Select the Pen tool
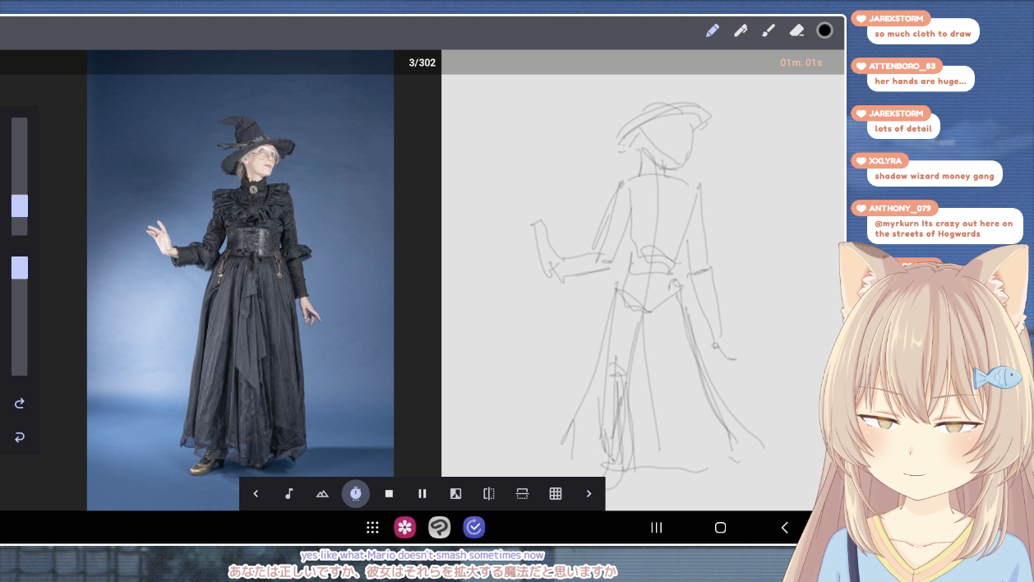Viewport: 1034px width, 582px height. coord(741,30)
